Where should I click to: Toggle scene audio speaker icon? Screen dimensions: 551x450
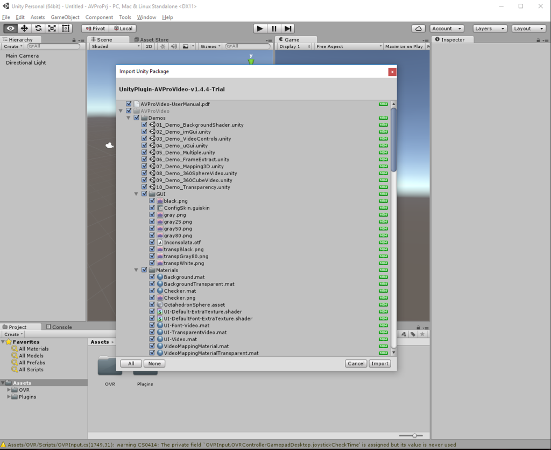174,46
